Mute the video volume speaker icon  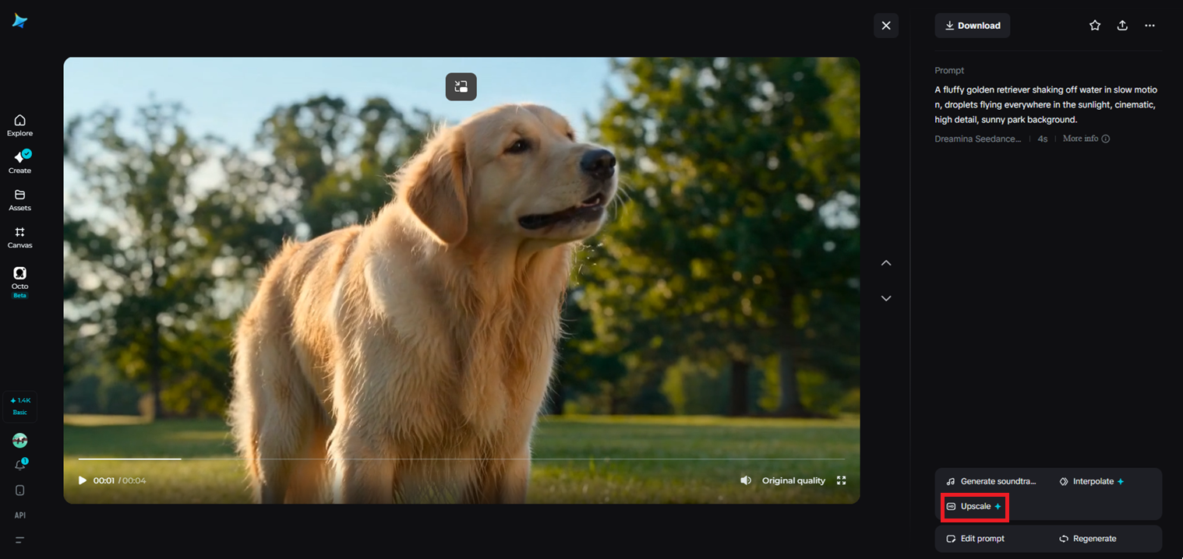[746, 480]
